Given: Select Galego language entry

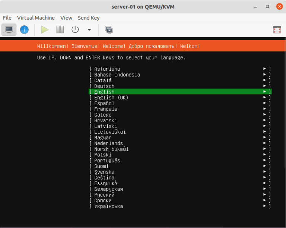Looking at the screenshot, I should coord(180,115).
